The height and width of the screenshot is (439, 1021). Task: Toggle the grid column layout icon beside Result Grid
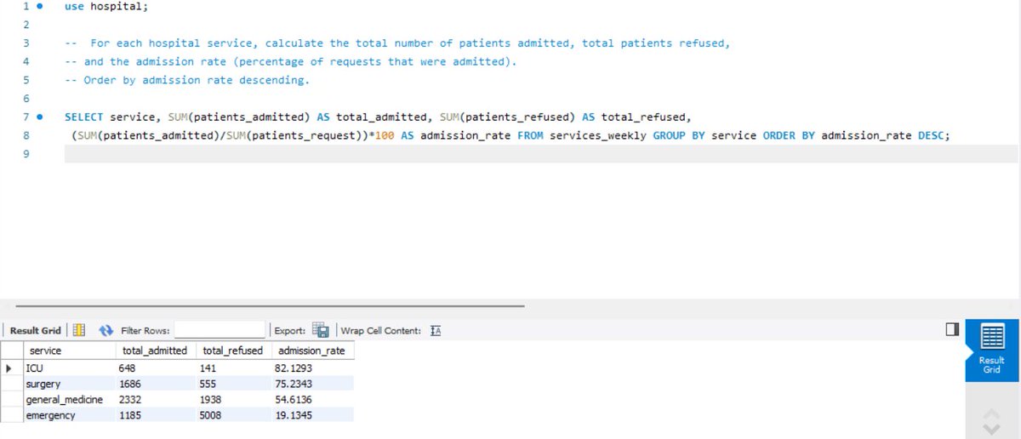[x=78, y=330]
